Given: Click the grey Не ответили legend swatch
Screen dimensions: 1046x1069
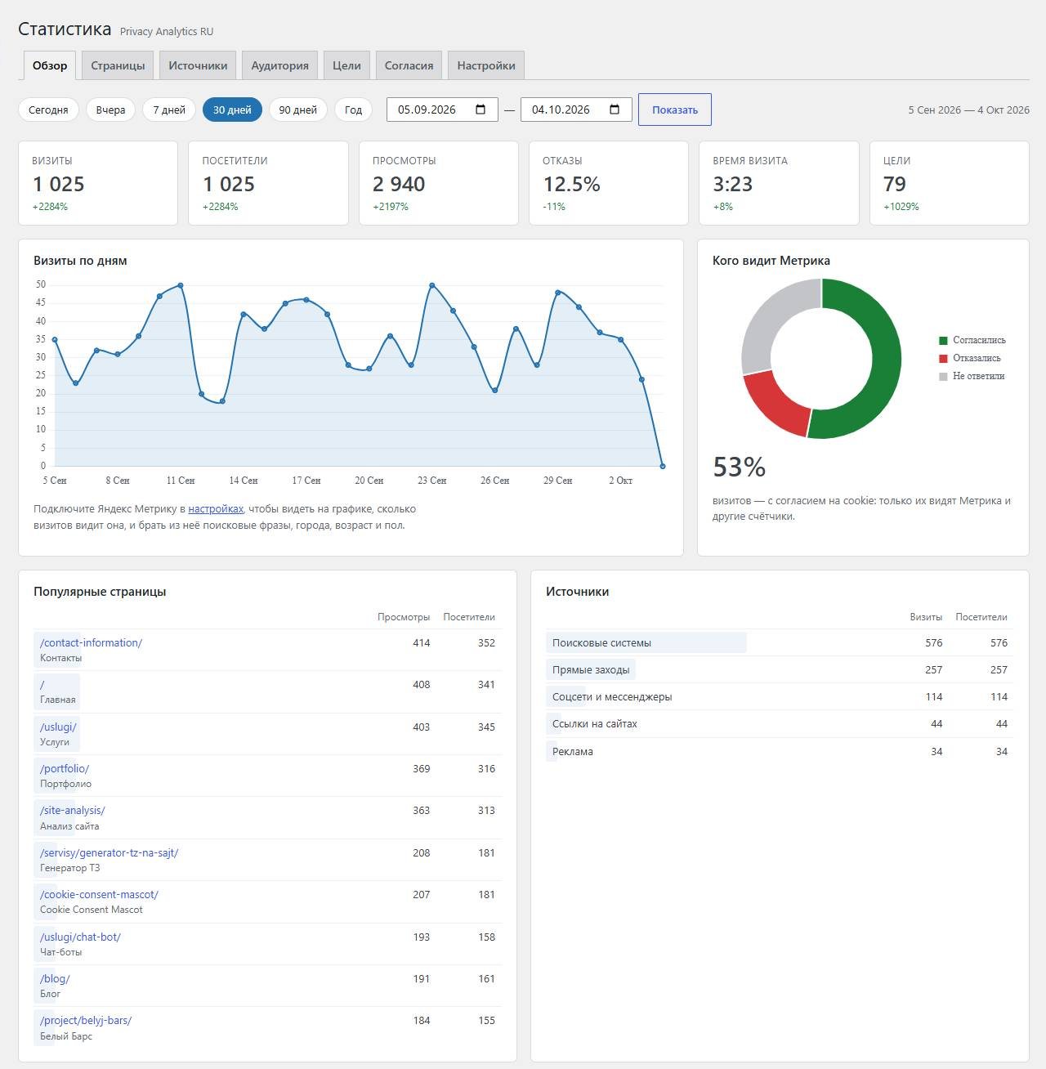Looking at the screenshot, I should 943,376.
